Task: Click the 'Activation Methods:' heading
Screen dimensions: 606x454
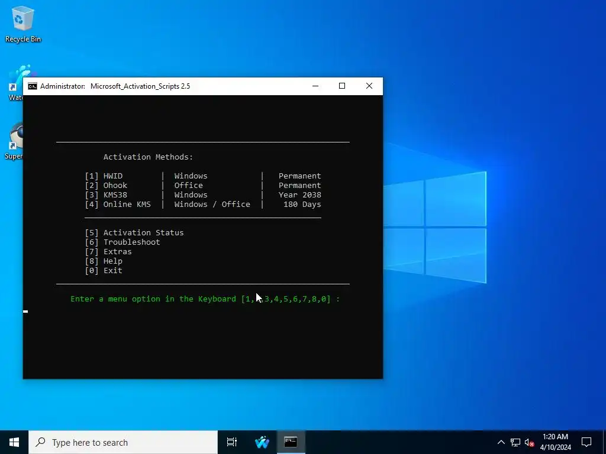Action: [x=148, y=157]
